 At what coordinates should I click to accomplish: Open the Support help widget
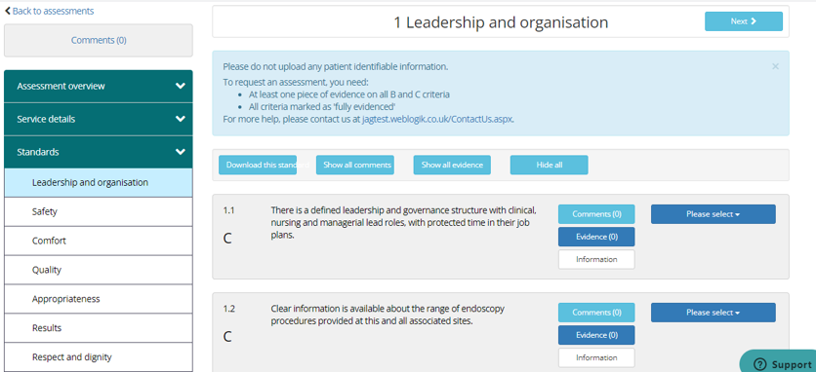779,362
